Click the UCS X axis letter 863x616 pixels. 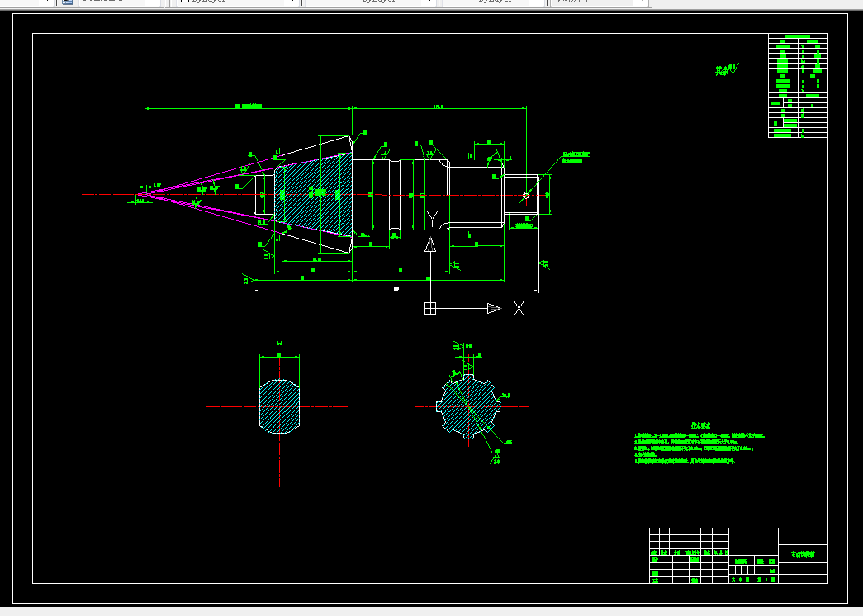[519, 309]
